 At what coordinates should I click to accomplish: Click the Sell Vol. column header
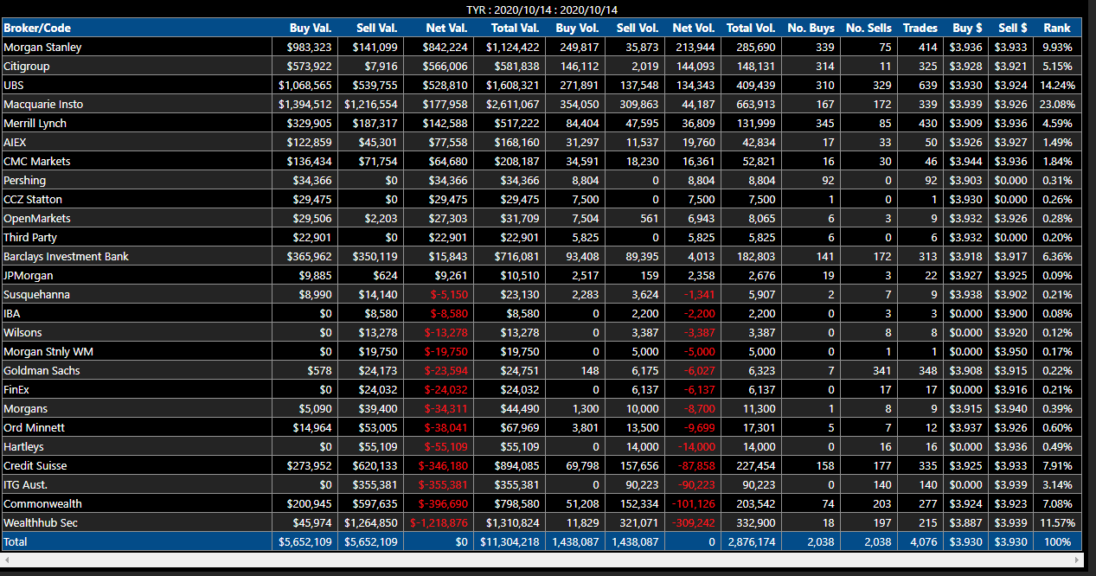click(x=635, y=28)
